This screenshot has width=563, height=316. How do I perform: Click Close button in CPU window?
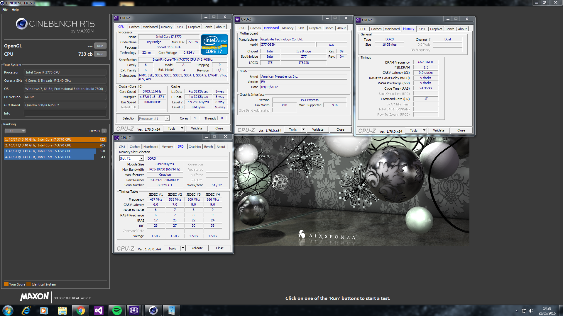pyautogui.click(x=219, y=128)
